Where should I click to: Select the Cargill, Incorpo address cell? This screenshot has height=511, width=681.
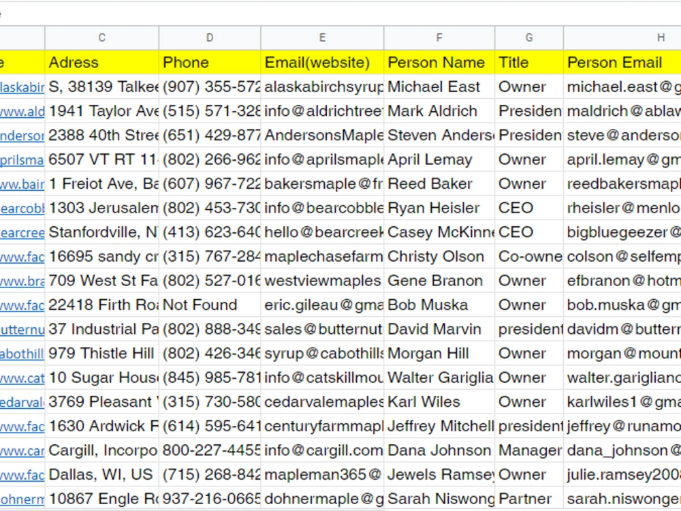(101, 450)
